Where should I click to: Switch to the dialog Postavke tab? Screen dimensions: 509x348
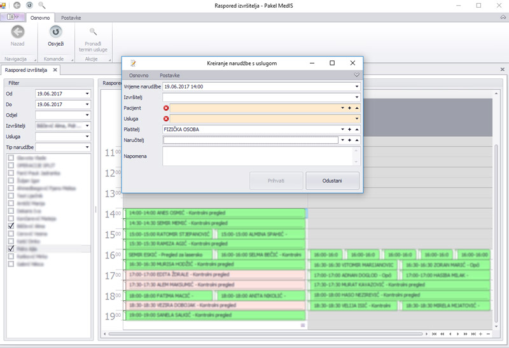[x=169, y=75]
